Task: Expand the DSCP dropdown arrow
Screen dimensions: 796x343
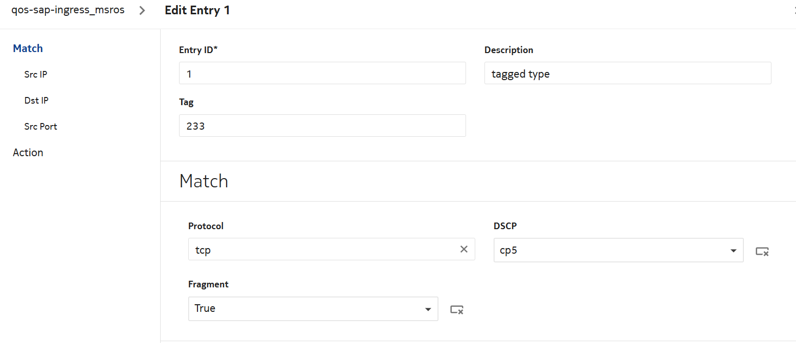Action: point(734,251)
